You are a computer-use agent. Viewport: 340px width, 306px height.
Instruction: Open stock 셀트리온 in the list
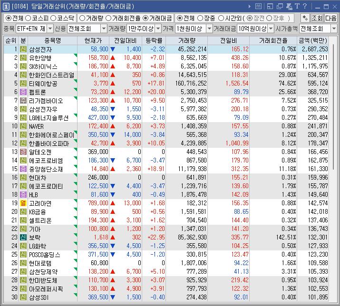click(40, 220)
